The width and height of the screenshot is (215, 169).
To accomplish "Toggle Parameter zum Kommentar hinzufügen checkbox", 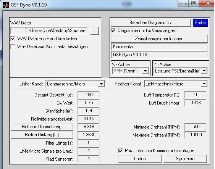I will coord(120,151).
